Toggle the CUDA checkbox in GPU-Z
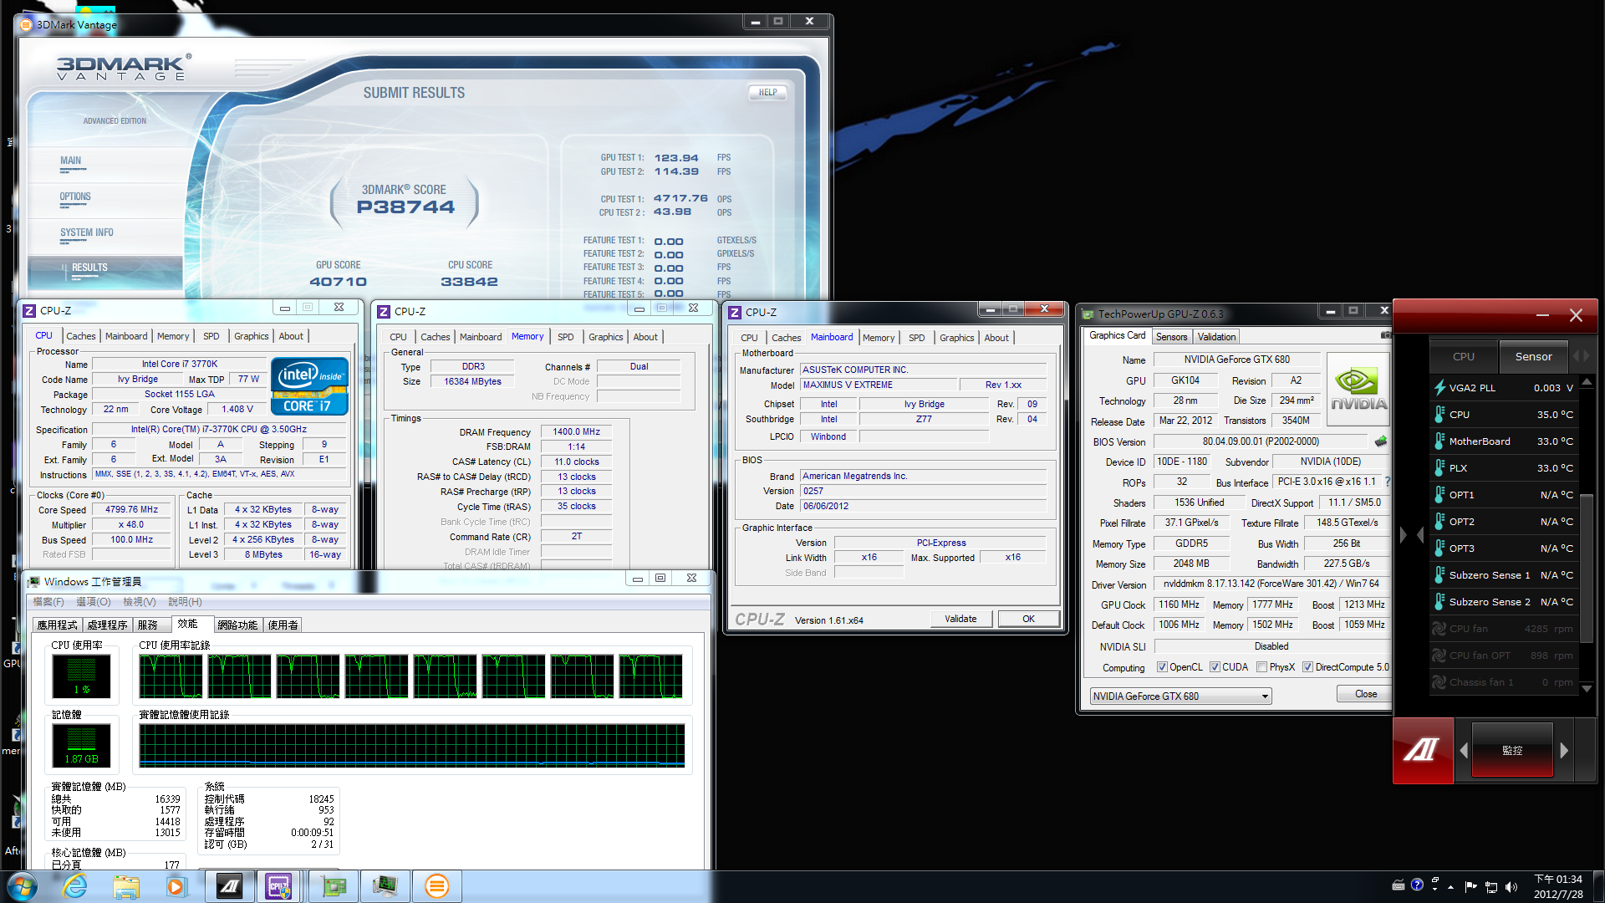This screenshot has height=903, width=1605. point(1215,667)
